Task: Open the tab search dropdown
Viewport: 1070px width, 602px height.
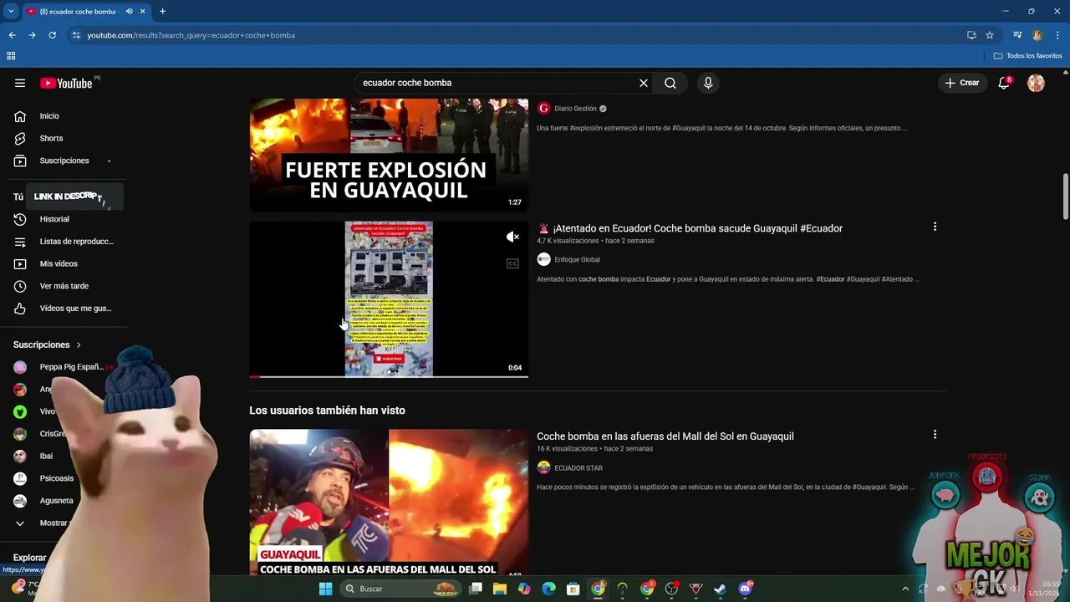Action: (x=10, y=12)
